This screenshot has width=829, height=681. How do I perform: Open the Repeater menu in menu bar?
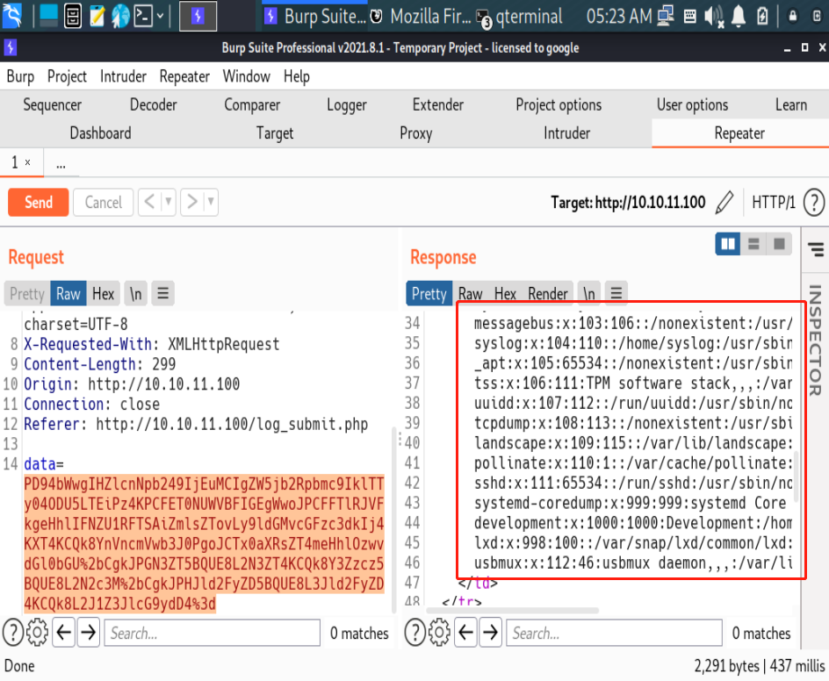click(184, 76)
